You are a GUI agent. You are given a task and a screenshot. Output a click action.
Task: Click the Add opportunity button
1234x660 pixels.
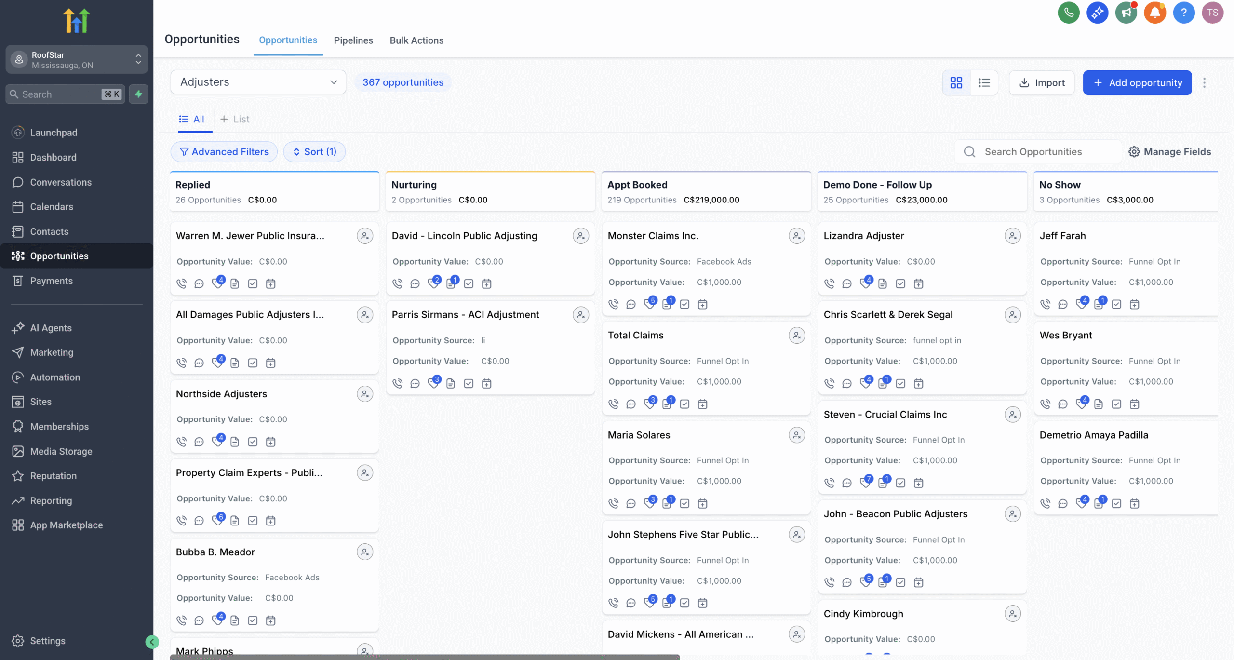[x=1137, y=83]
